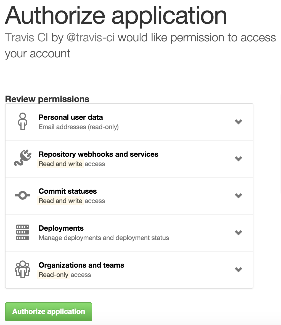
Task: Click the Deployments heading text
Action: click(x=61, y=228)
